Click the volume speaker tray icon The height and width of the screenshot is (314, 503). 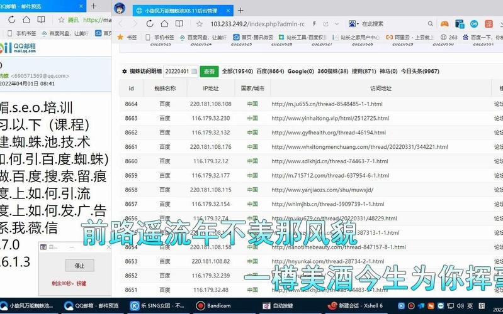tap(460, 306)
